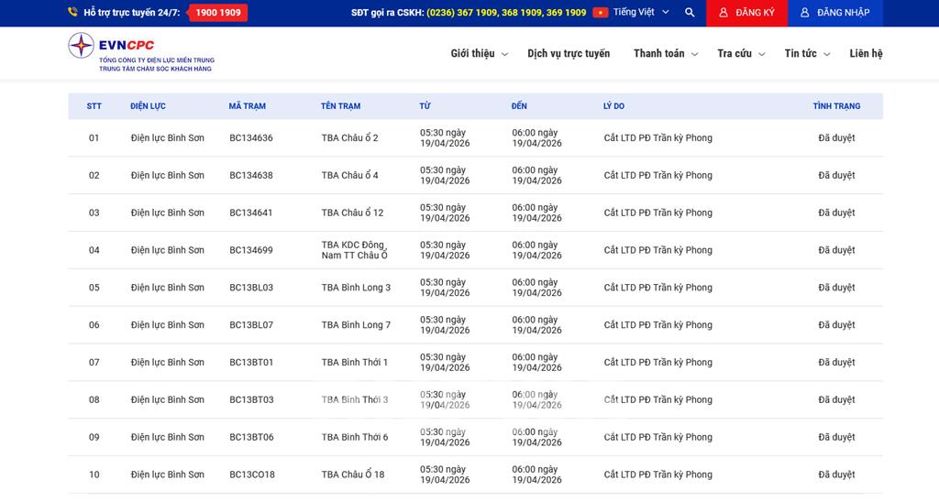Expand the Thanh toán menu
This screenshot has width=939, height=502.
tap(665, 54)
